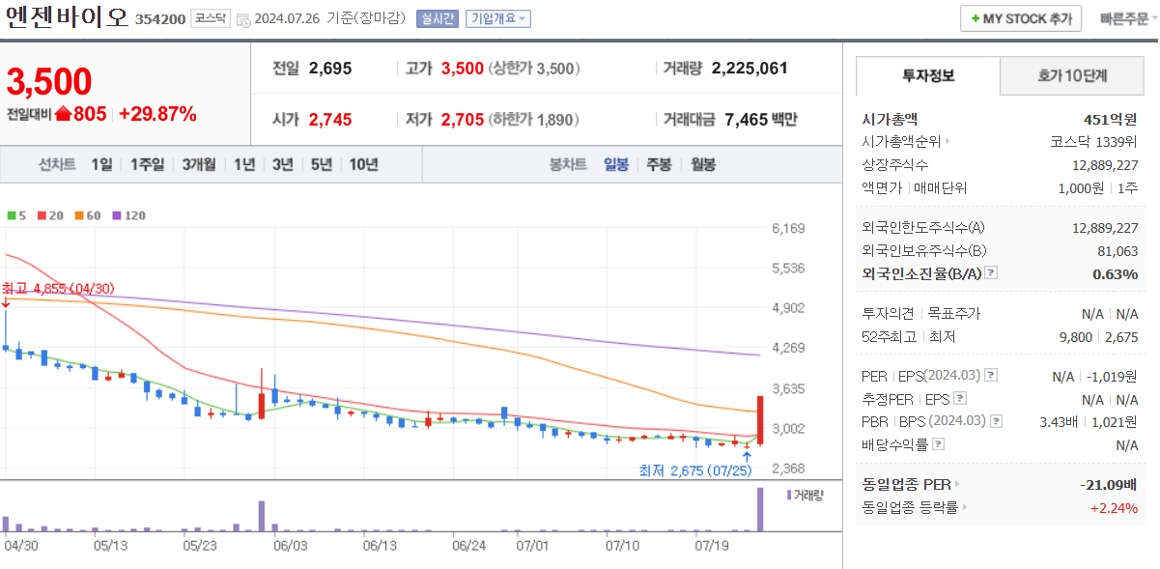Click the 엔젠바이오 stock name heading
Image resolution: width=1160 pixels, height=569 pixels.
point(68,18)
